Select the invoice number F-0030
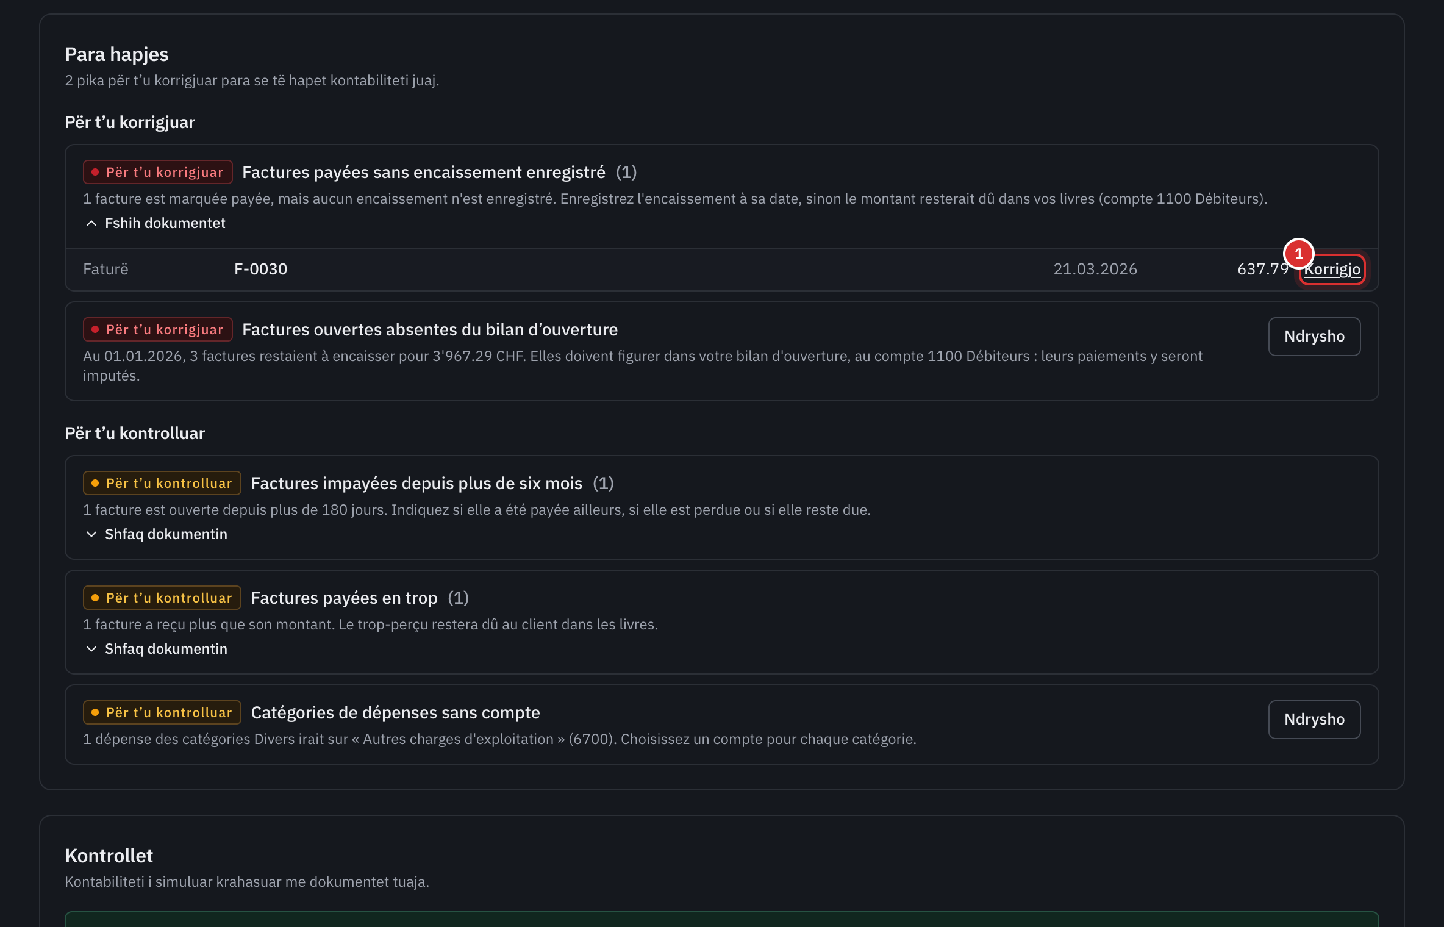The image size is (1444, 927). [x=260, y=269]
